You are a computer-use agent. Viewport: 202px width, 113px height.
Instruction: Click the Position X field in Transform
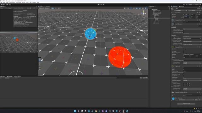[187, 15]
